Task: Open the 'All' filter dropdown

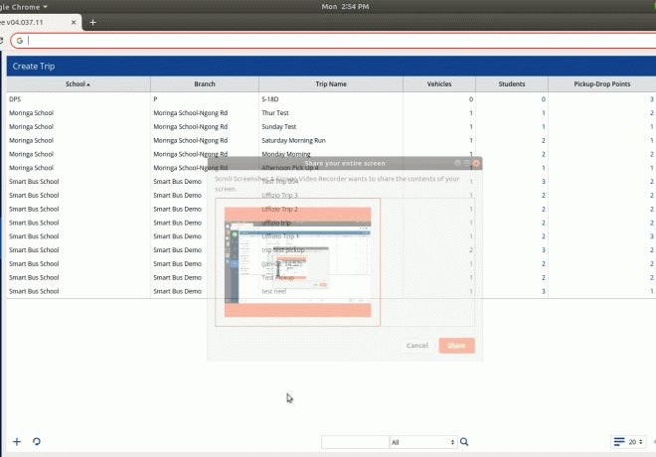Action: 422,442
